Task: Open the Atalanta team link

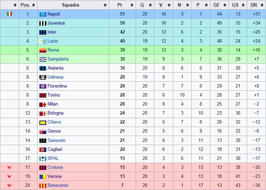Action: click(x=56, y=68)
